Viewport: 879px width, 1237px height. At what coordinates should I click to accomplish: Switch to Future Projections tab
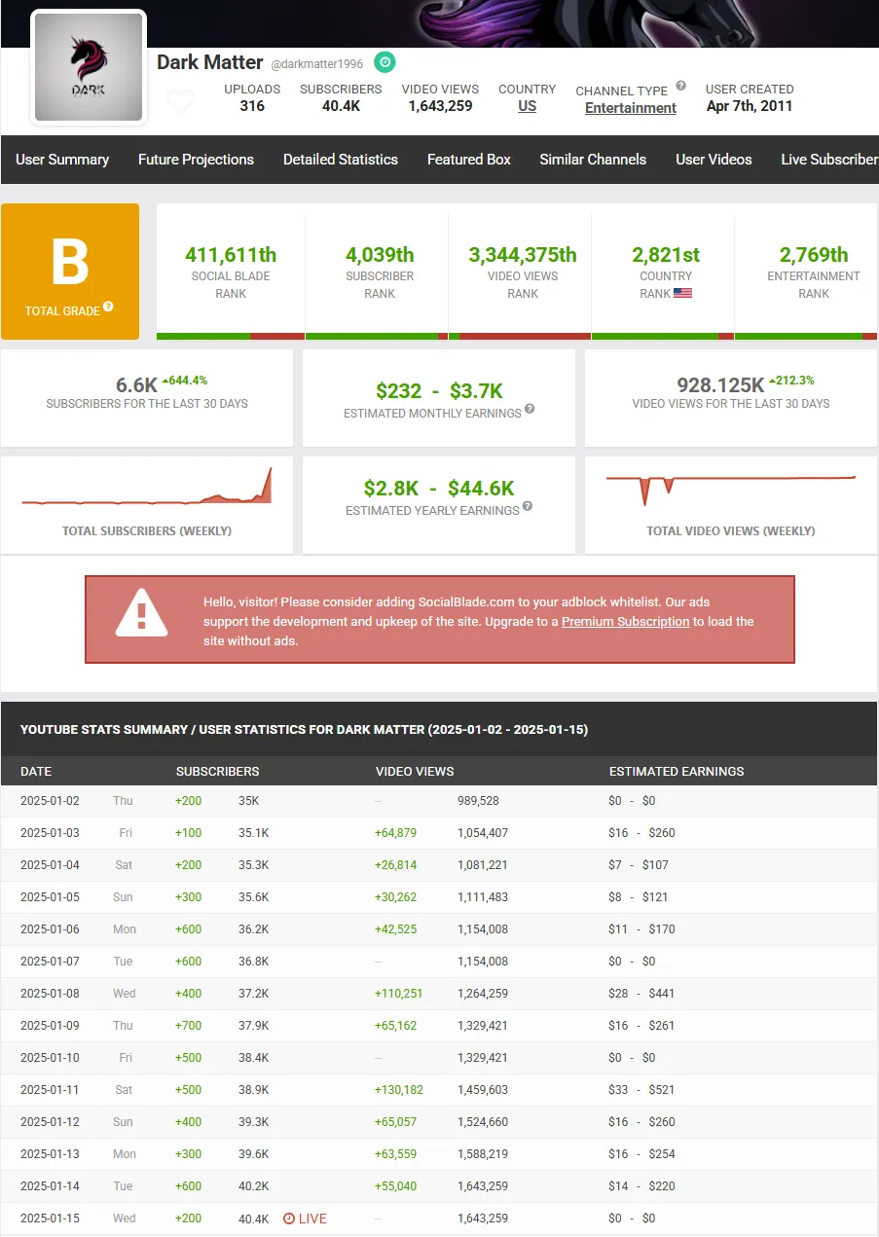click(196, 160)
